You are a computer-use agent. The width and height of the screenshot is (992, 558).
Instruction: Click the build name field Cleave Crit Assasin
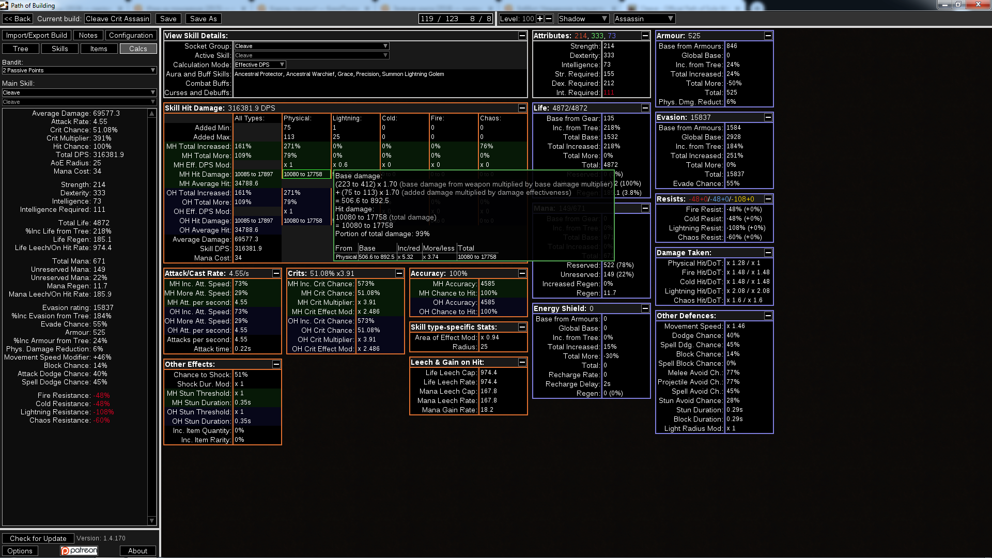pyautogui.click(x=117, y=19)
